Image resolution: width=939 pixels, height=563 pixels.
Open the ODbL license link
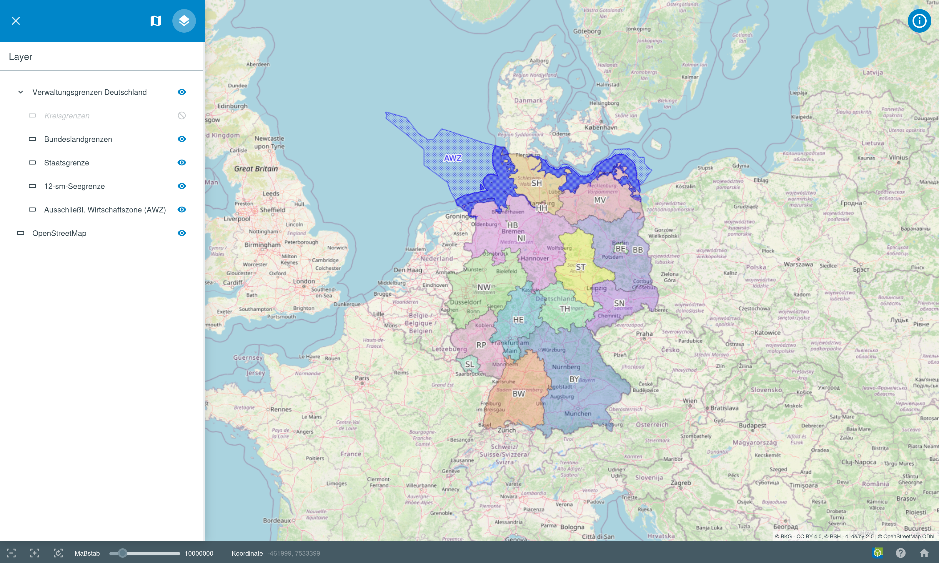coord(929,537)
